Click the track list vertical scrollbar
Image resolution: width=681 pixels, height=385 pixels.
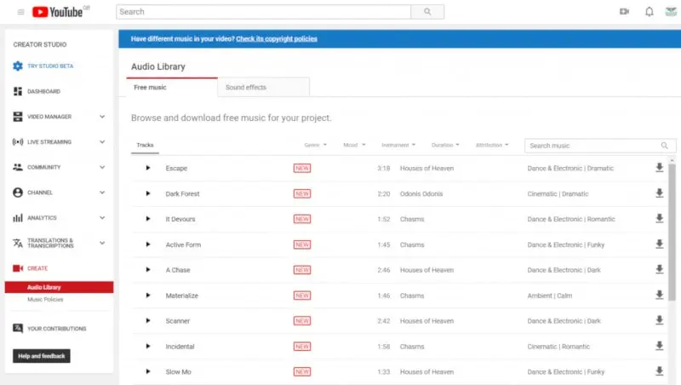tap(672, 233)
